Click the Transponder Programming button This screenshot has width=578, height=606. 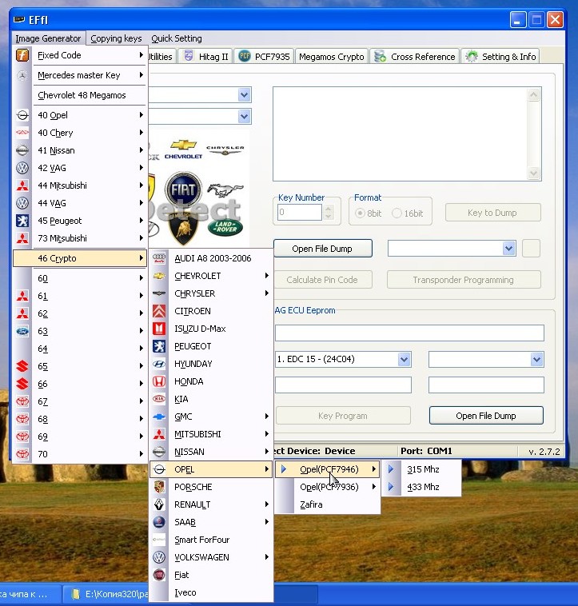tap(463, 280)
